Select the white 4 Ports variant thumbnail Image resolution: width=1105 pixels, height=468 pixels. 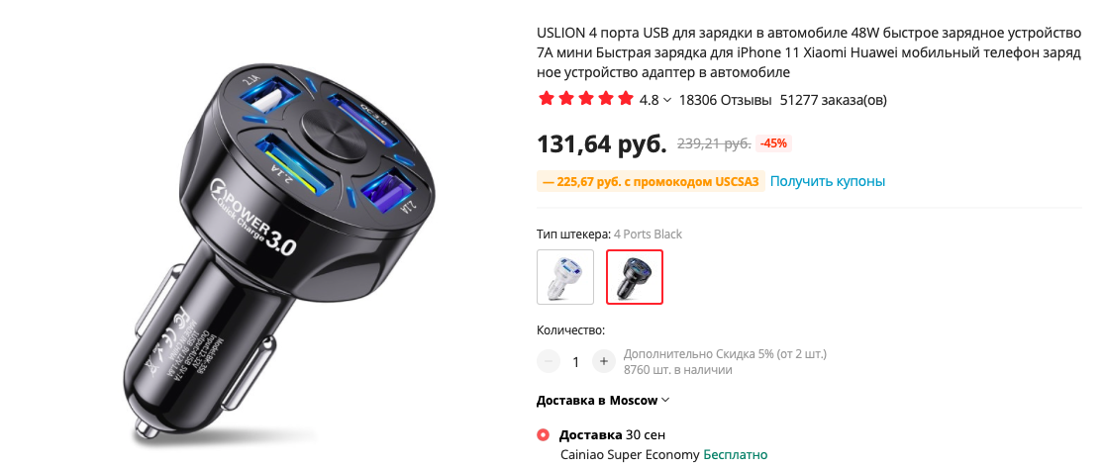click(565, 277)
